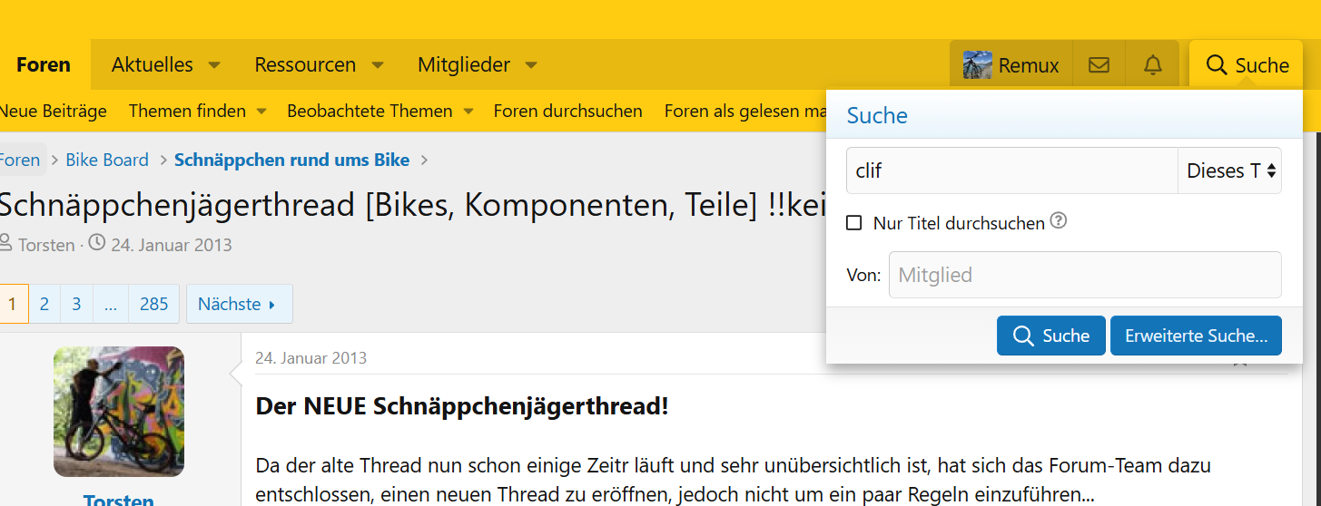Expand the Ressourcen menu arrow
This screenshot has height=506, width=1321.
[x=378, y=65]
